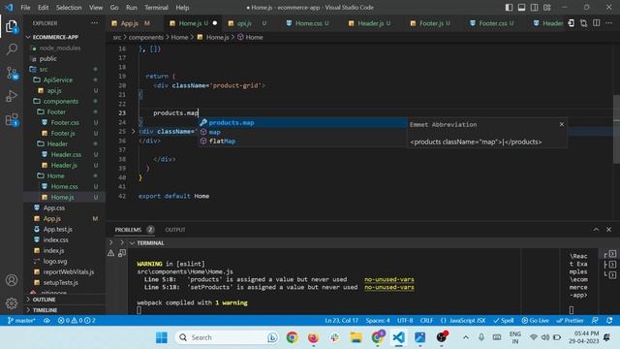Open Firefox from taskbar
Screen dimensions: 620x349
(x=313, y=337)
